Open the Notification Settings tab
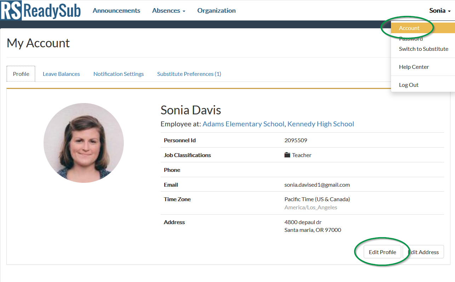The image size is (455, 282). click(119, 74)
